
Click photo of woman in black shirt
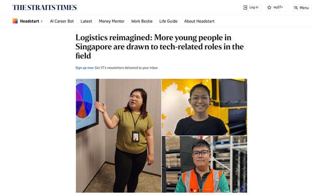pyautogui.click(x=204, y=107)
